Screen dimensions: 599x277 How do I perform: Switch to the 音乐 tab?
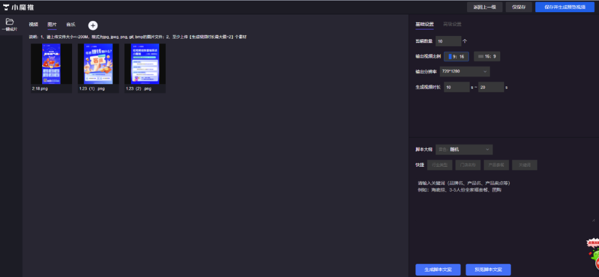pyautogui.click(x=70, y=25)
